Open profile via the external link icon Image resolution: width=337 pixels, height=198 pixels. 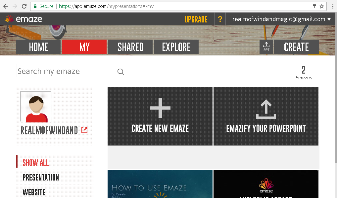pos(84,130)
